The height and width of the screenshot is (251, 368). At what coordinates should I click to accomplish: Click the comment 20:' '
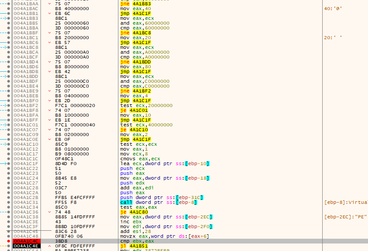333,38
